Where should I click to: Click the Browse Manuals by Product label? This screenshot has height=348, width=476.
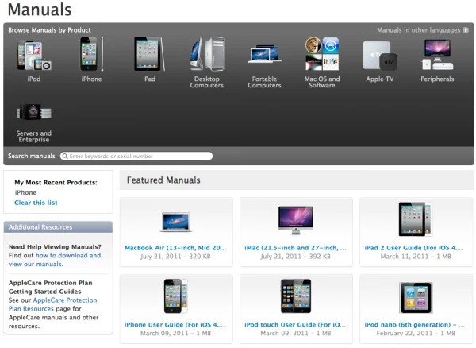pos(49,30)
